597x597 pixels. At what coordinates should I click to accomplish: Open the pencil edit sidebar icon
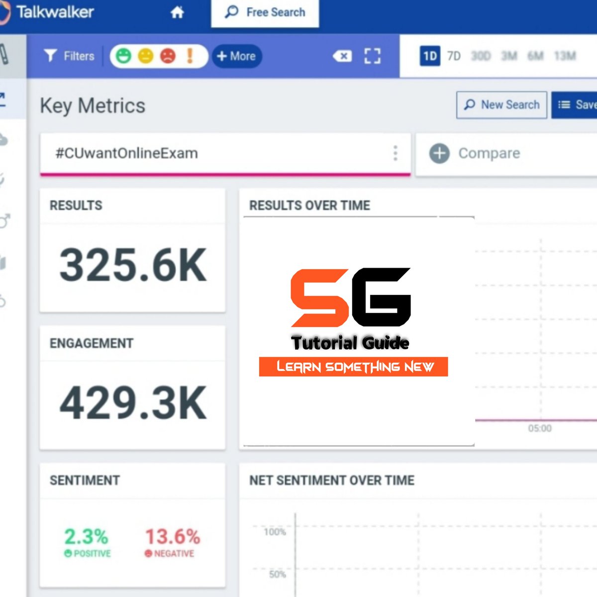coord(4,55)
